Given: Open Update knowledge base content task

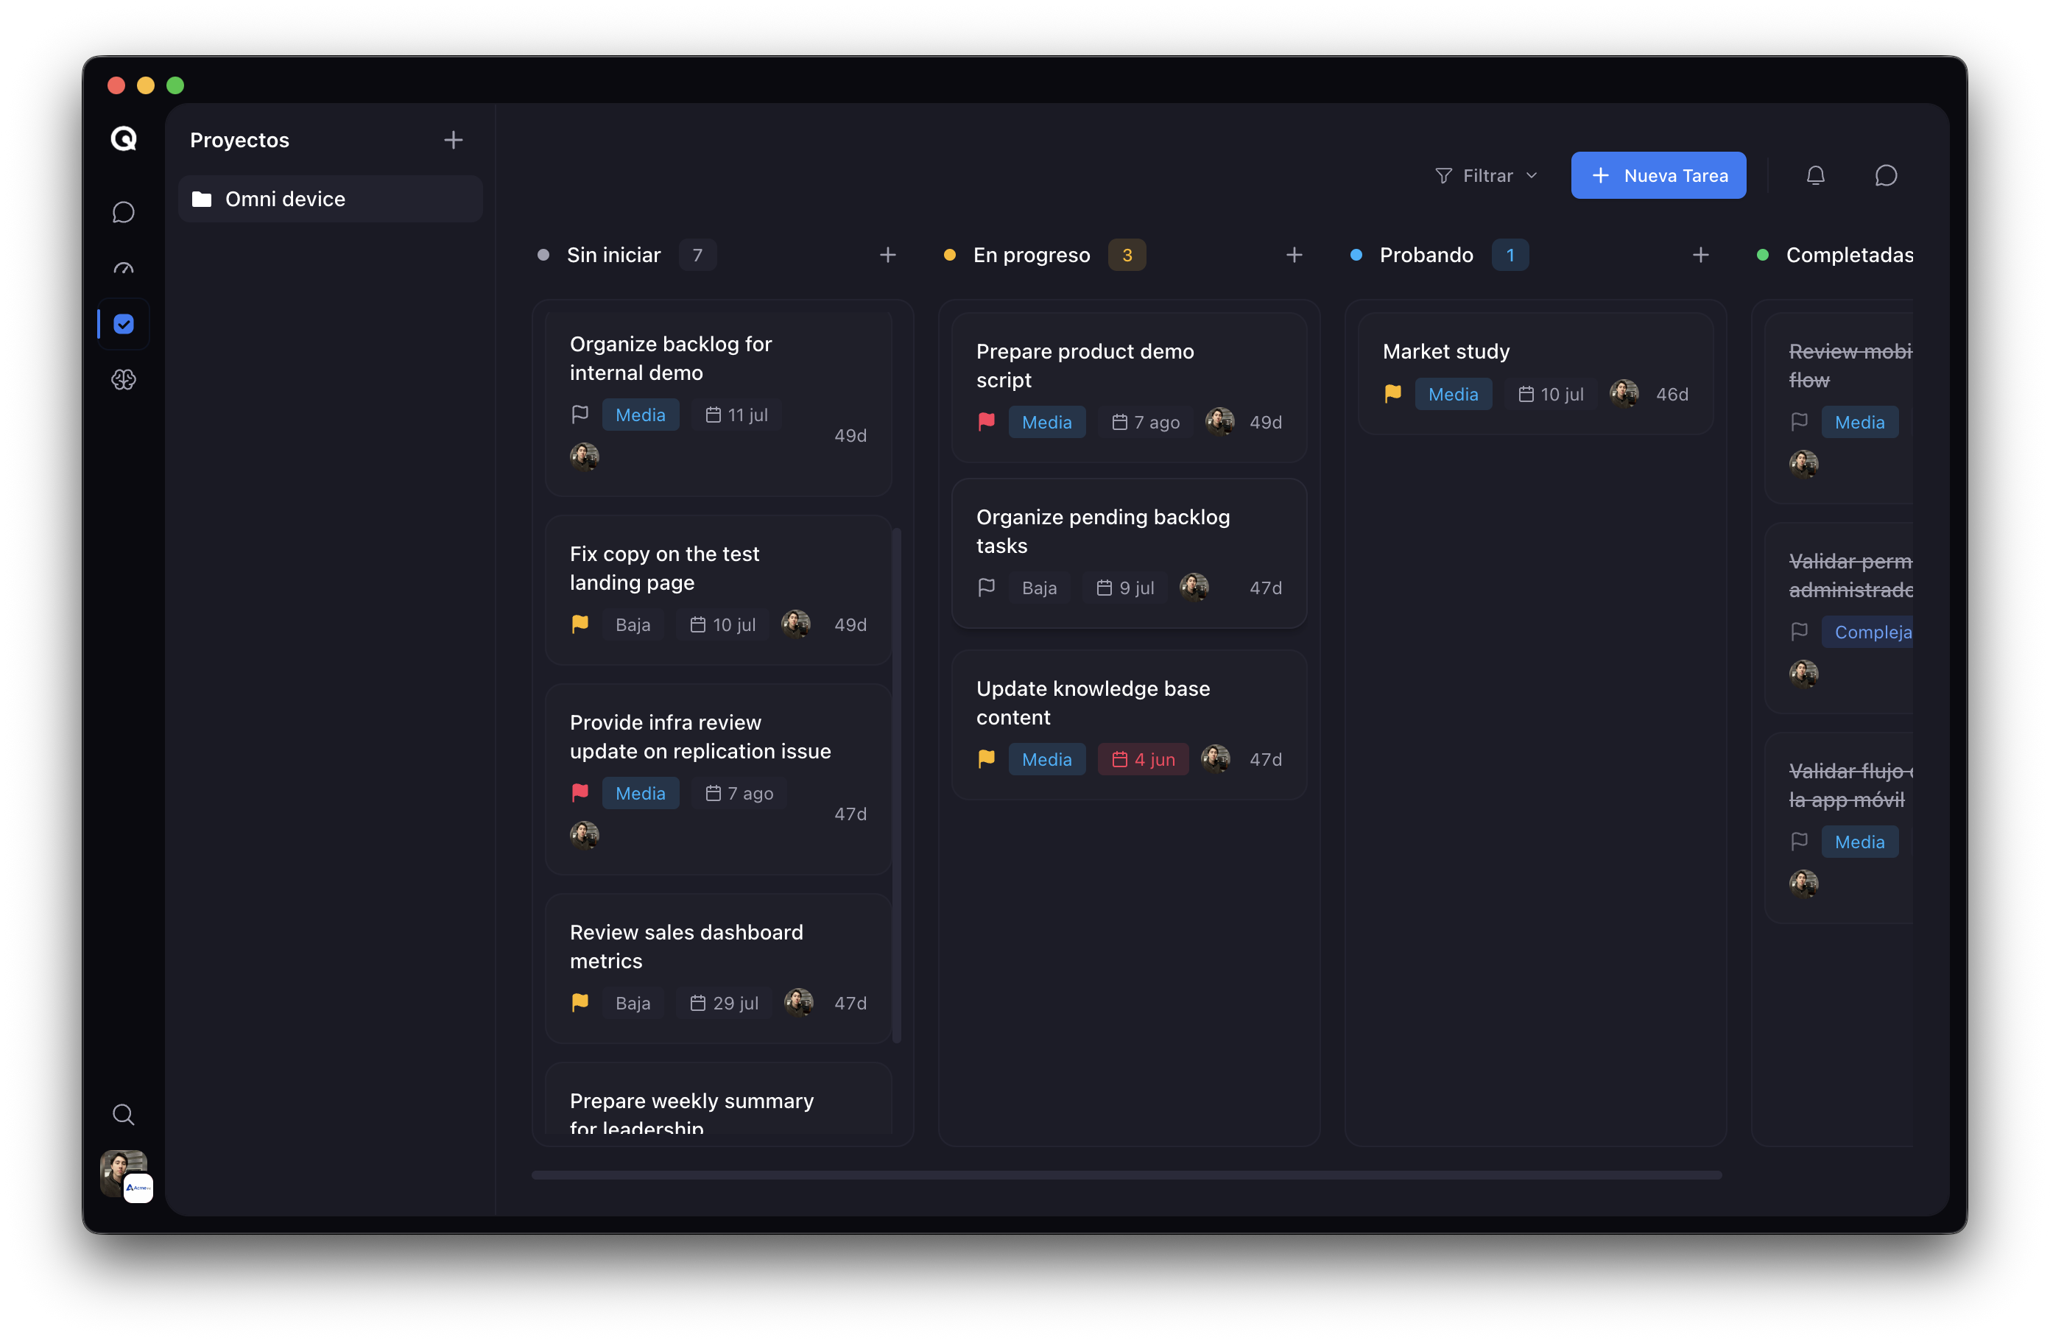Looking at the screenshot, I should (x=1128, y=725).
